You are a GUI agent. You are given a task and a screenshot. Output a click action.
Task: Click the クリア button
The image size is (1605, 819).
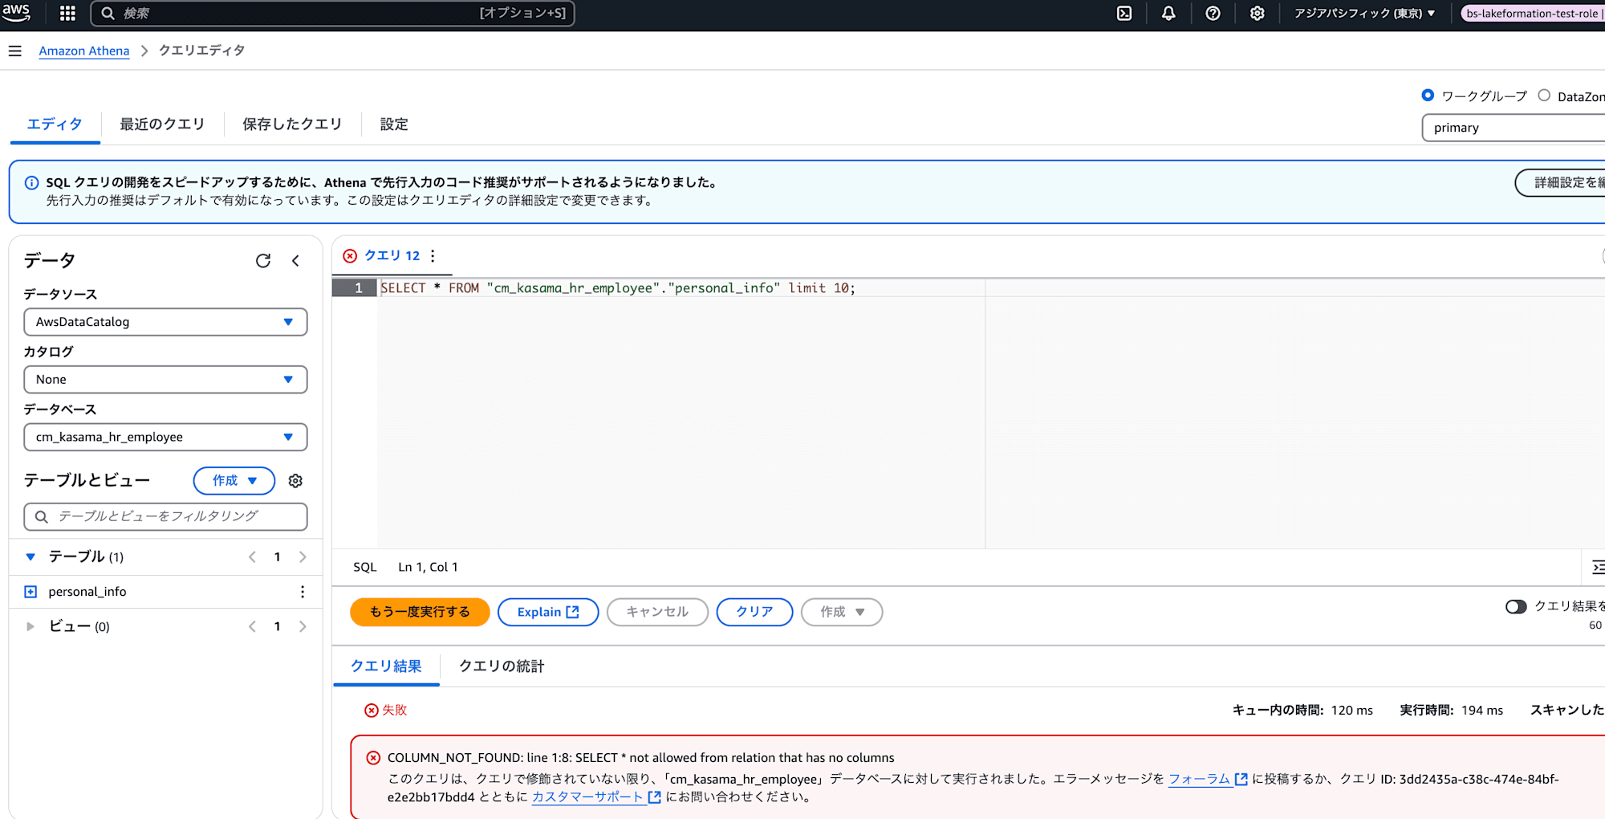pos(754,612)
